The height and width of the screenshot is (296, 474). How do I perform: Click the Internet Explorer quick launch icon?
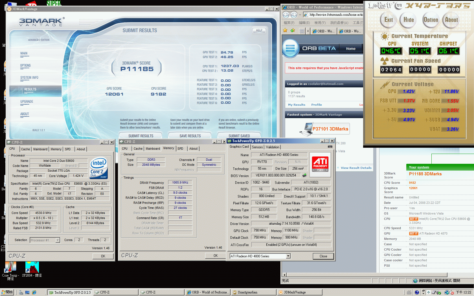pyautogui.click(x=34, y=292)
